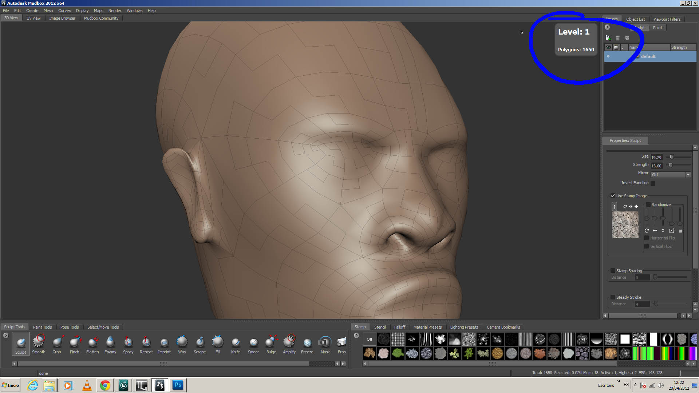699x393 pixels.
Task: Click the Off stamp button
Action: coord(369,339)
